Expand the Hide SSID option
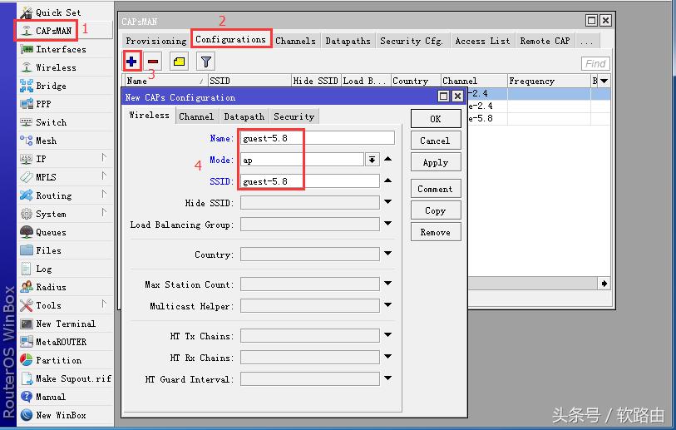 [x=388, y=202]
